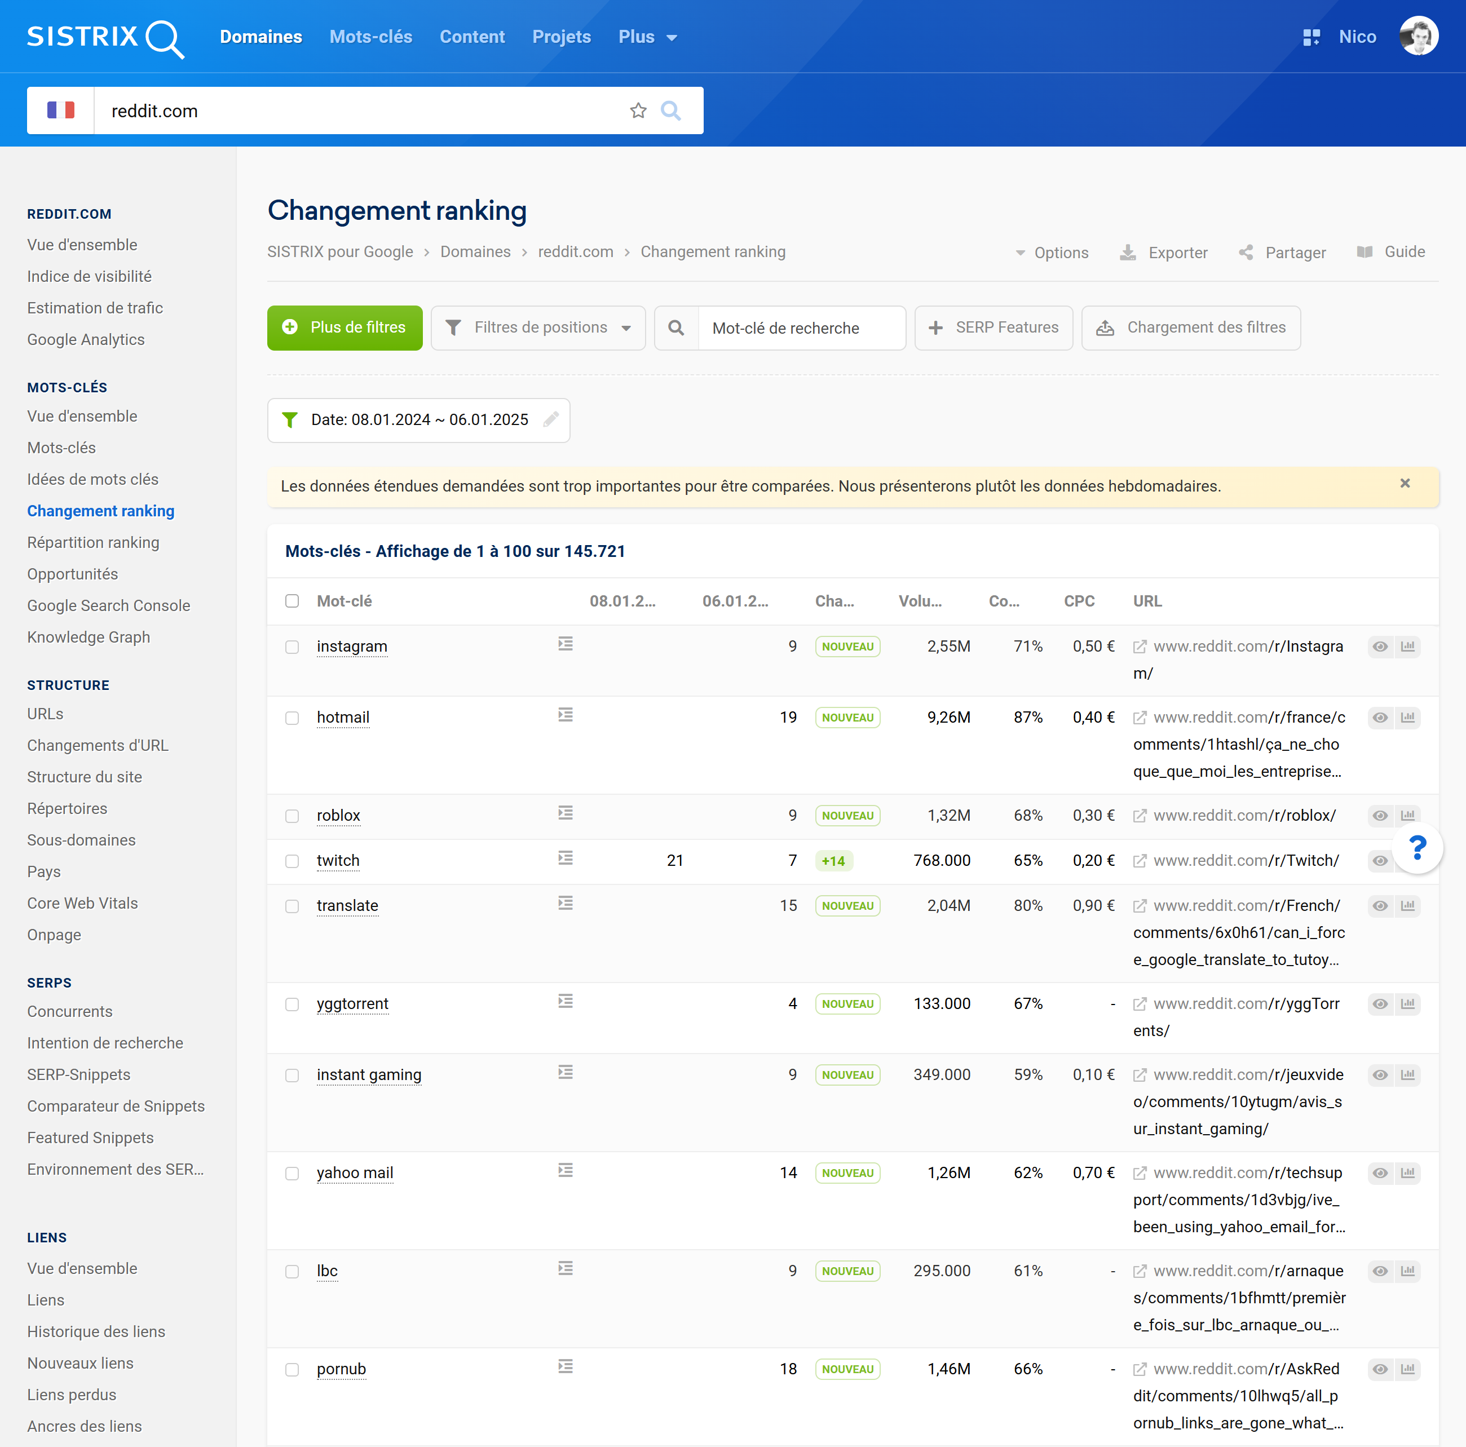Toggle the select-all checkbox in table header

pos(292,601)
